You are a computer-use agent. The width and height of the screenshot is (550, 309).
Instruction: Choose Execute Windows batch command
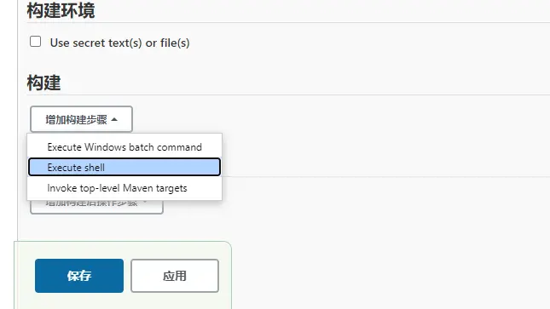pyautogui.click(x=124, y=147)
